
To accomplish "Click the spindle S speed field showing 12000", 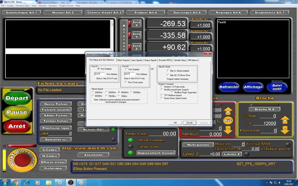I will pos(264,123).
